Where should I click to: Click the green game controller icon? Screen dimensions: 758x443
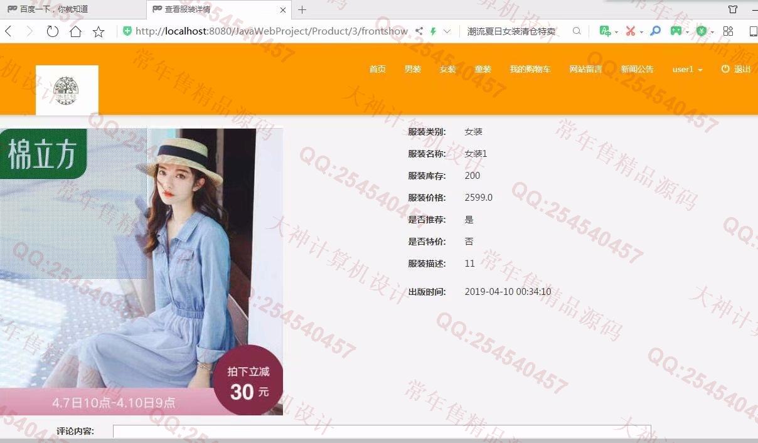[676, 31]
